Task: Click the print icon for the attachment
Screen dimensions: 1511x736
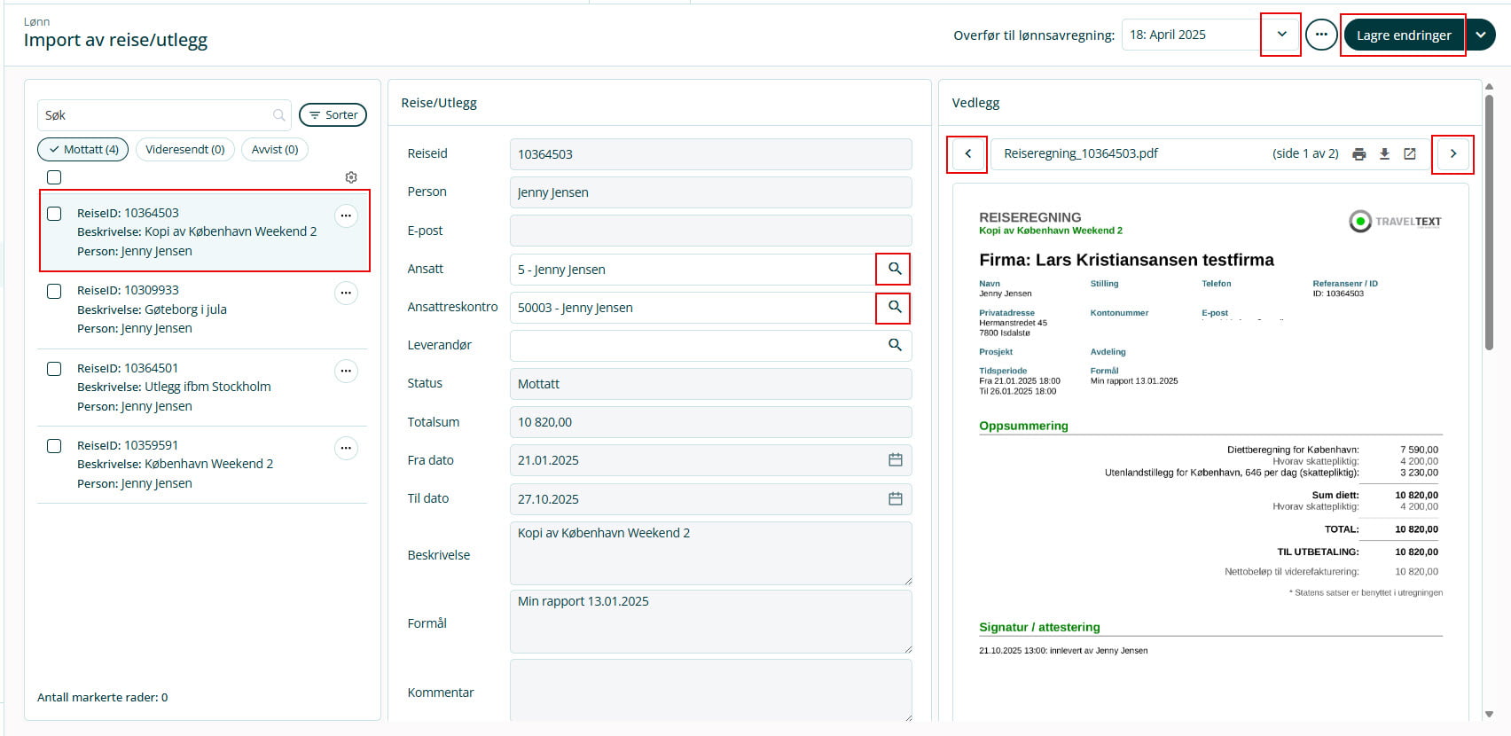Action: tap(1358, 154)
